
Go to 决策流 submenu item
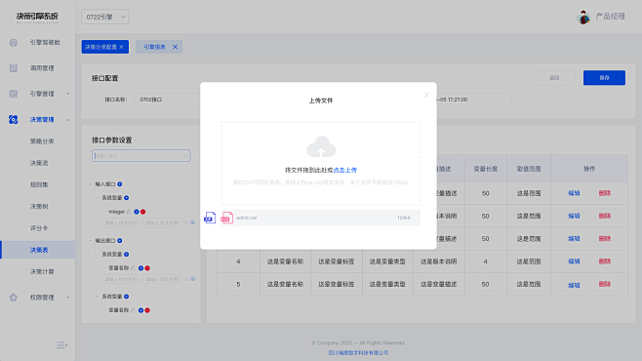pos(39,163)
